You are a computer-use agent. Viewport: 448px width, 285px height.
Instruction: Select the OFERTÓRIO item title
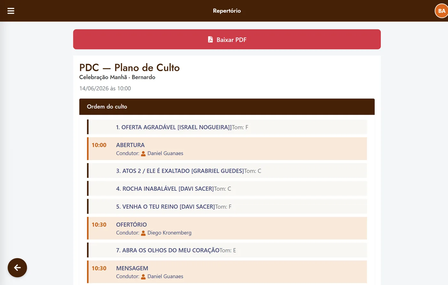coord(131,225)
